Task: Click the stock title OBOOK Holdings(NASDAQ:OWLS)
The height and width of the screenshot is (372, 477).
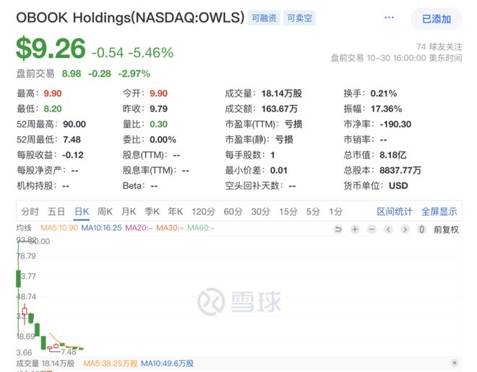Action: (131, 17)
